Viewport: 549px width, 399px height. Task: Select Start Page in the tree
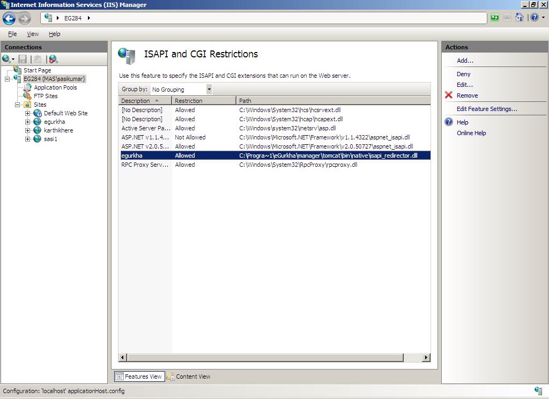click(37, 70)
